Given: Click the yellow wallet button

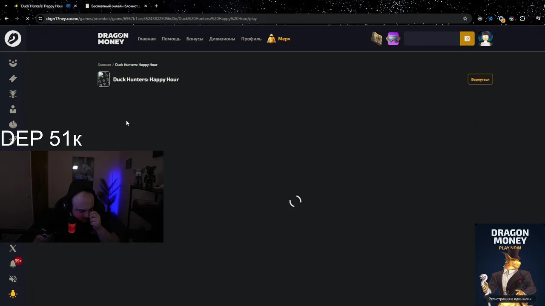Looking at the screenshot, I should 467,39.
